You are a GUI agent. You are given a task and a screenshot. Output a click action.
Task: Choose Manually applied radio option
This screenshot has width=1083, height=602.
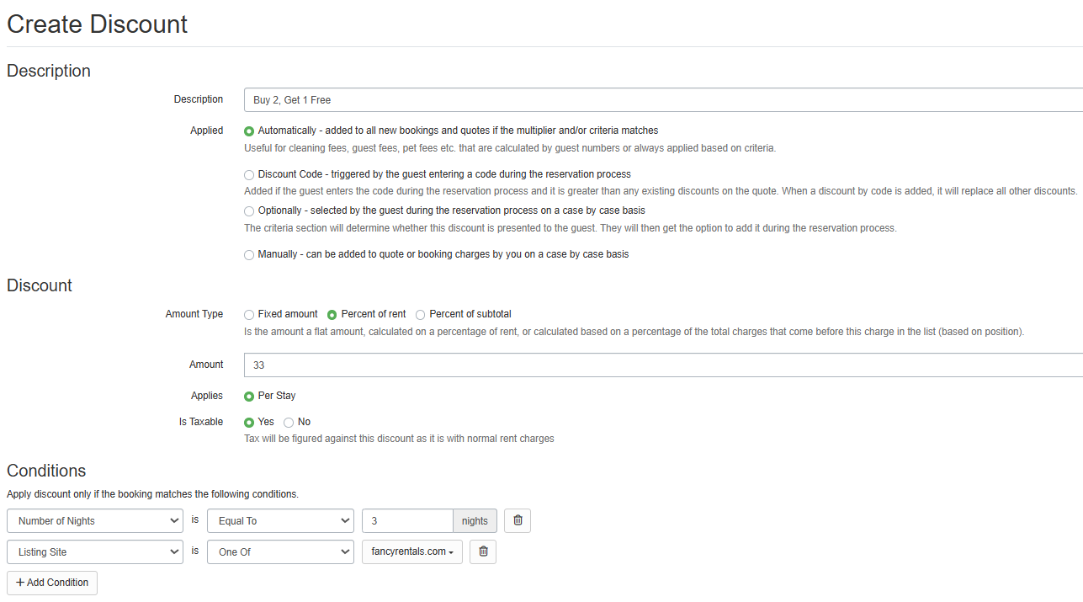249,255
